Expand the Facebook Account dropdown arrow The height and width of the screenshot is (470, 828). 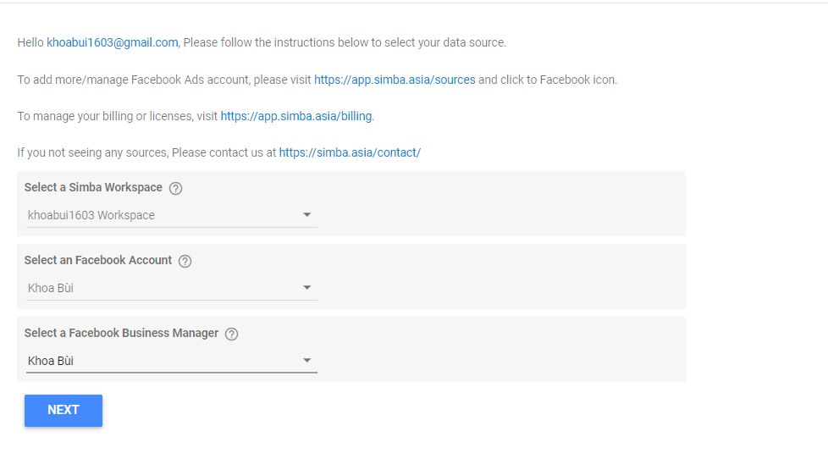(x=307, y=288)
